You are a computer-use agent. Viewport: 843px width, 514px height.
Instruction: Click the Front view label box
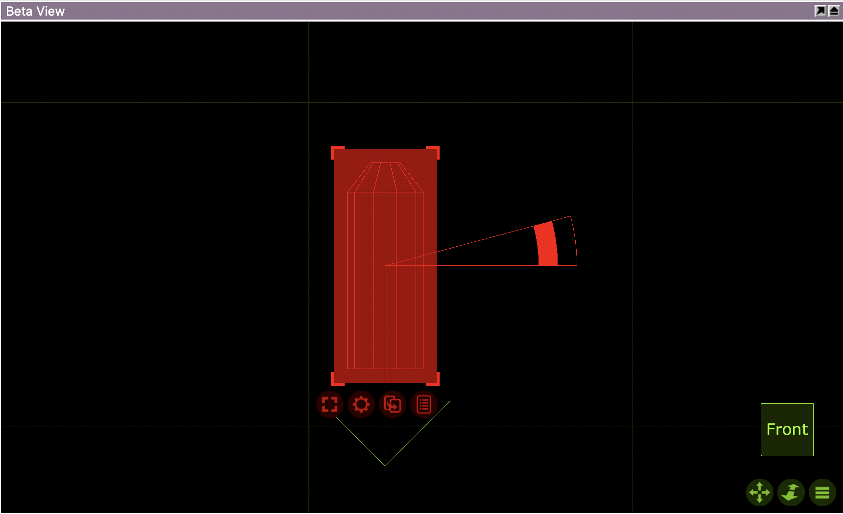point(787,429)
